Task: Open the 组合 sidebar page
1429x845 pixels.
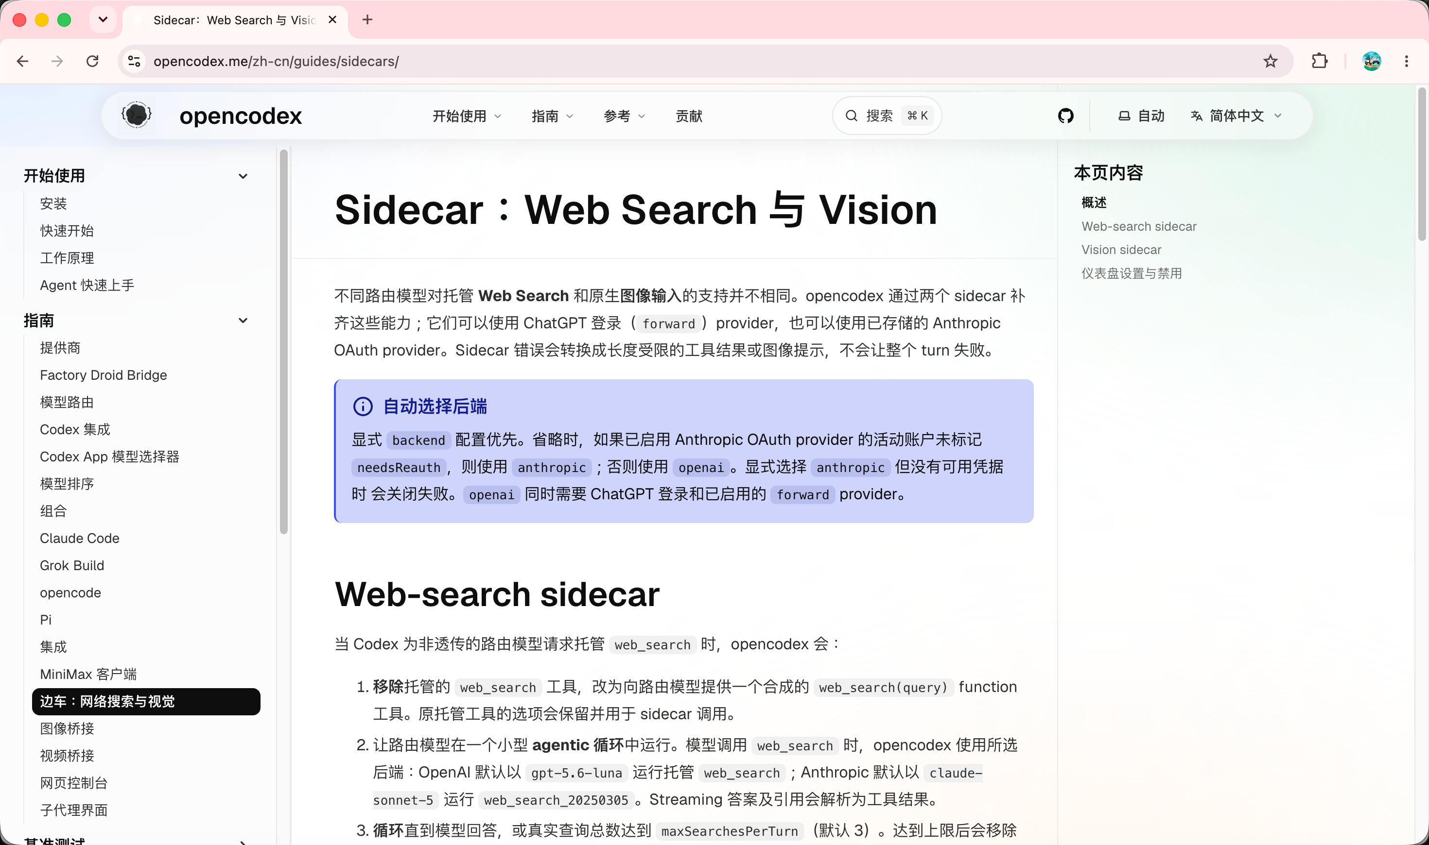Action: (53, 511)
